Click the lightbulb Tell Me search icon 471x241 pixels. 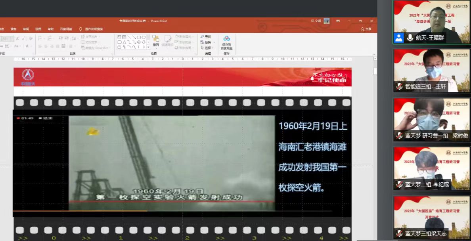(x=80, y=29)
